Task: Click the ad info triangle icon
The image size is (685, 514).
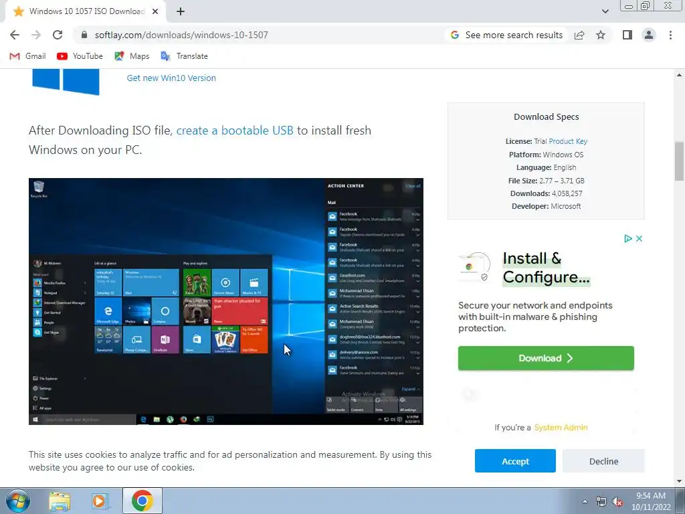Action: pos(627,239)
